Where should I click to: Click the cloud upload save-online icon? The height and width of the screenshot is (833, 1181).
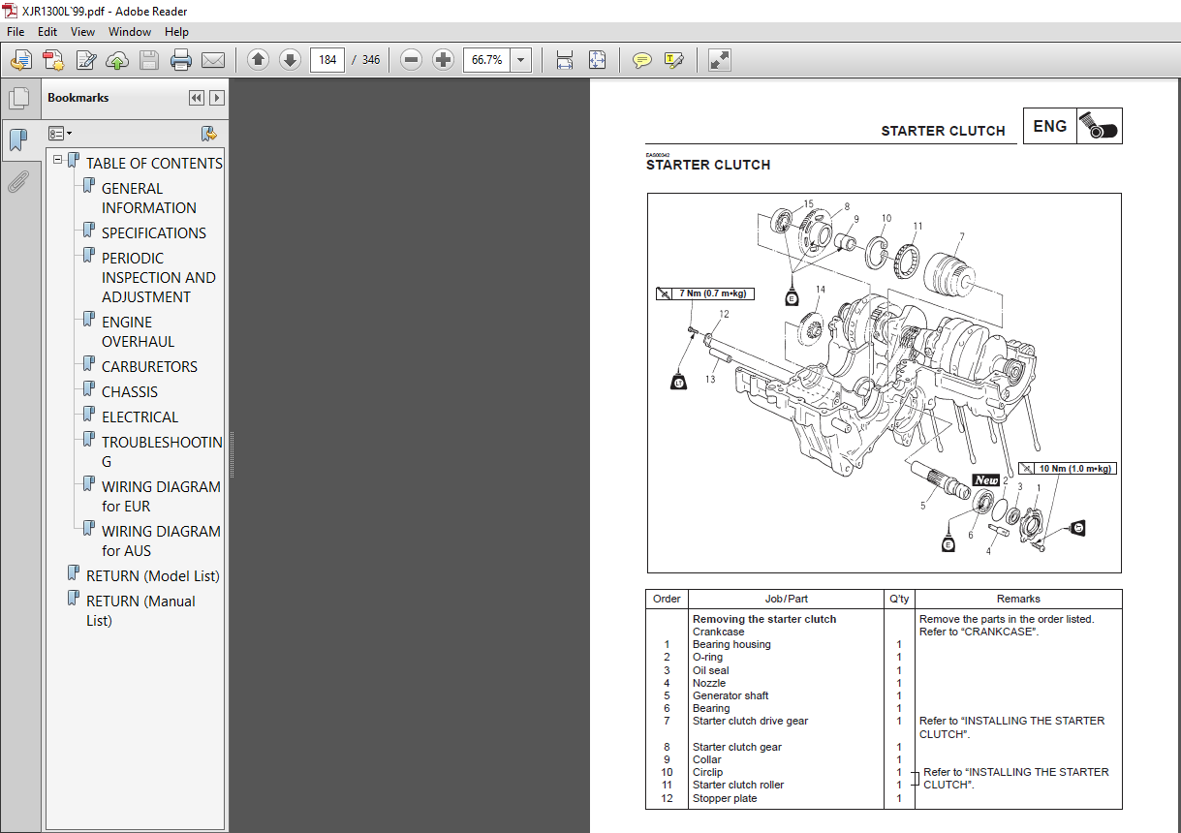(x=117, y=60)
